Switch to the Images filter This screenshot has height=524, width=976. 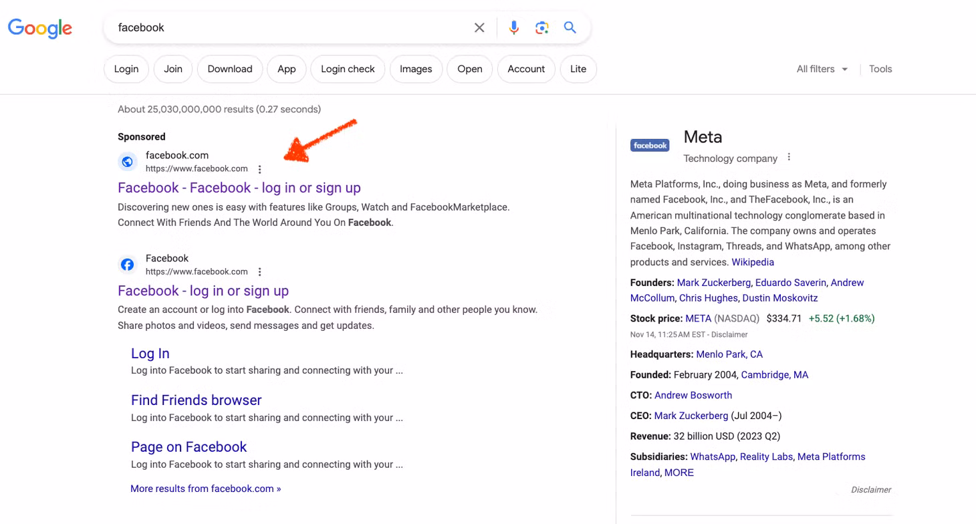(416, 69)
